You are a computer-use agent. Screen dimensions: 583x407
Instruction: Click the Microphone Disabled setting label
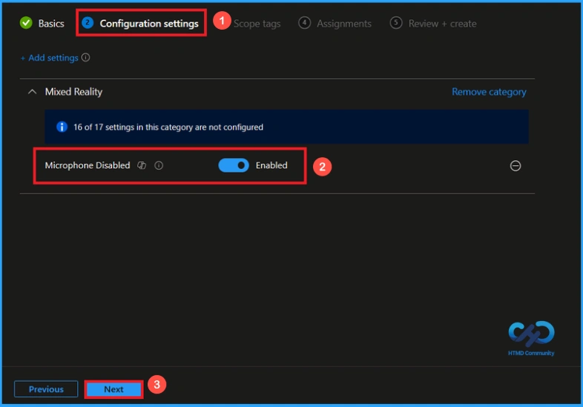[88, 165]
